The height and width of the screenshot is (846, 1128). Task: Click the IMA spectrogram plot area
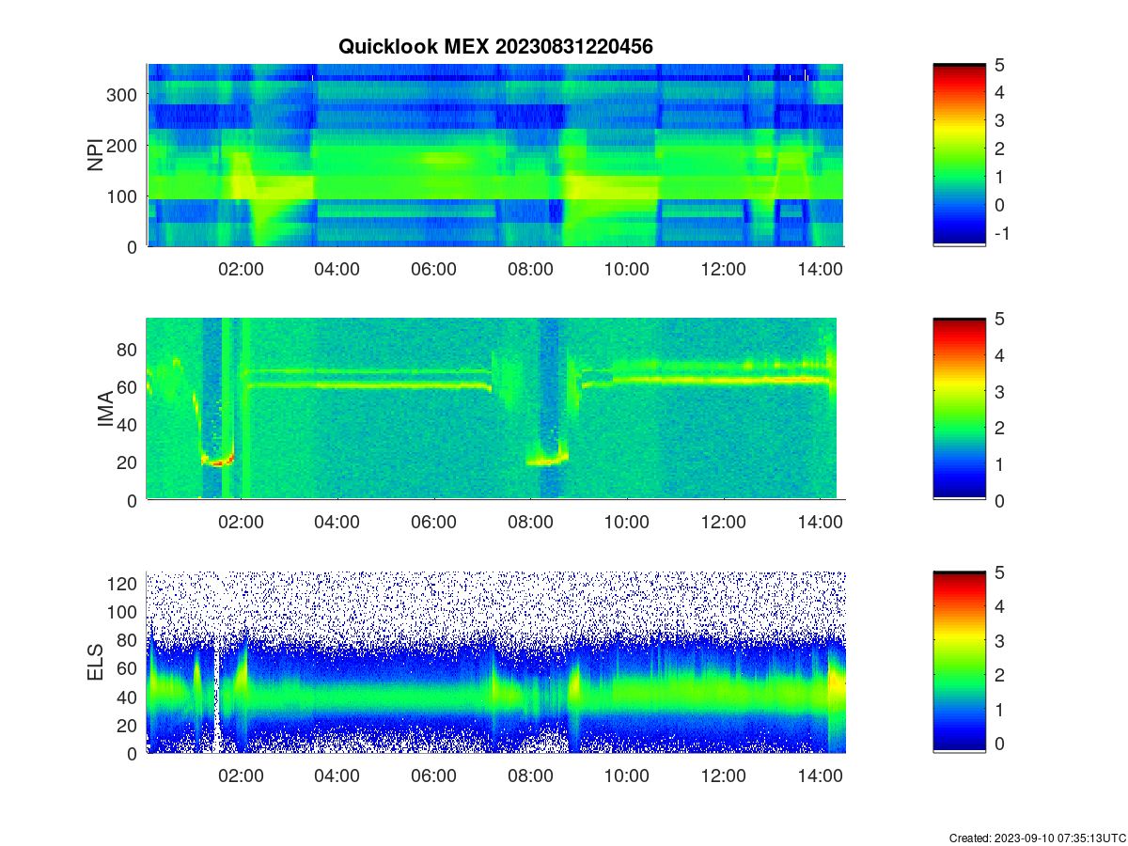495,409
